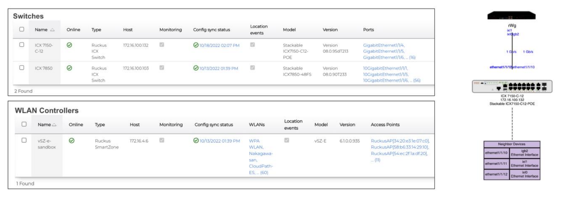Image resolution: width=574 pixels, height=200 pixels.
Task: Open ICX 7850's 10/13/2022 01:39 PM sync link
Action: click(x=219, y=69)
